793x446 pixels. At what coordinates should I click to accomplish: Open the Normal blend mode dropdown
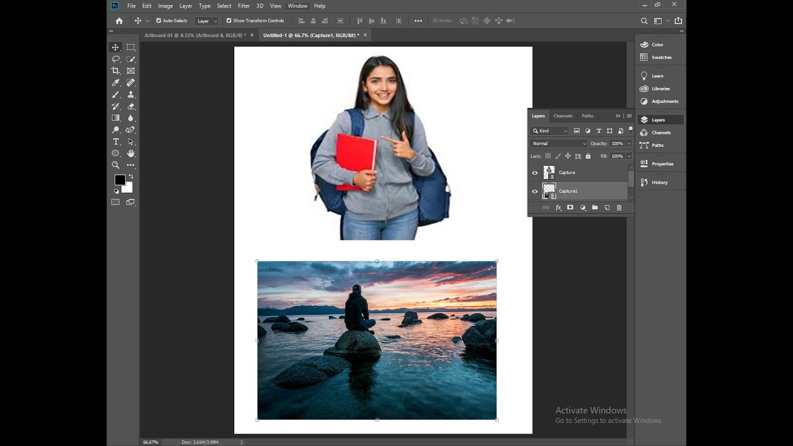(559, 143)
